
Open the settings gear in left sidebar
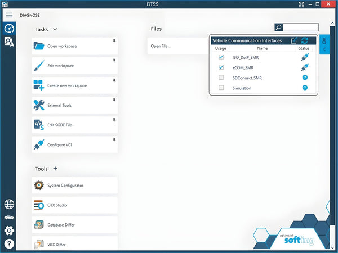click(9, 231)
